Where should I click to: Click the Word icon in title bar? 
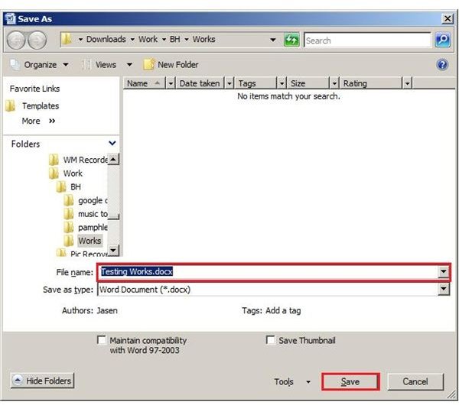(x=10, y=18)
